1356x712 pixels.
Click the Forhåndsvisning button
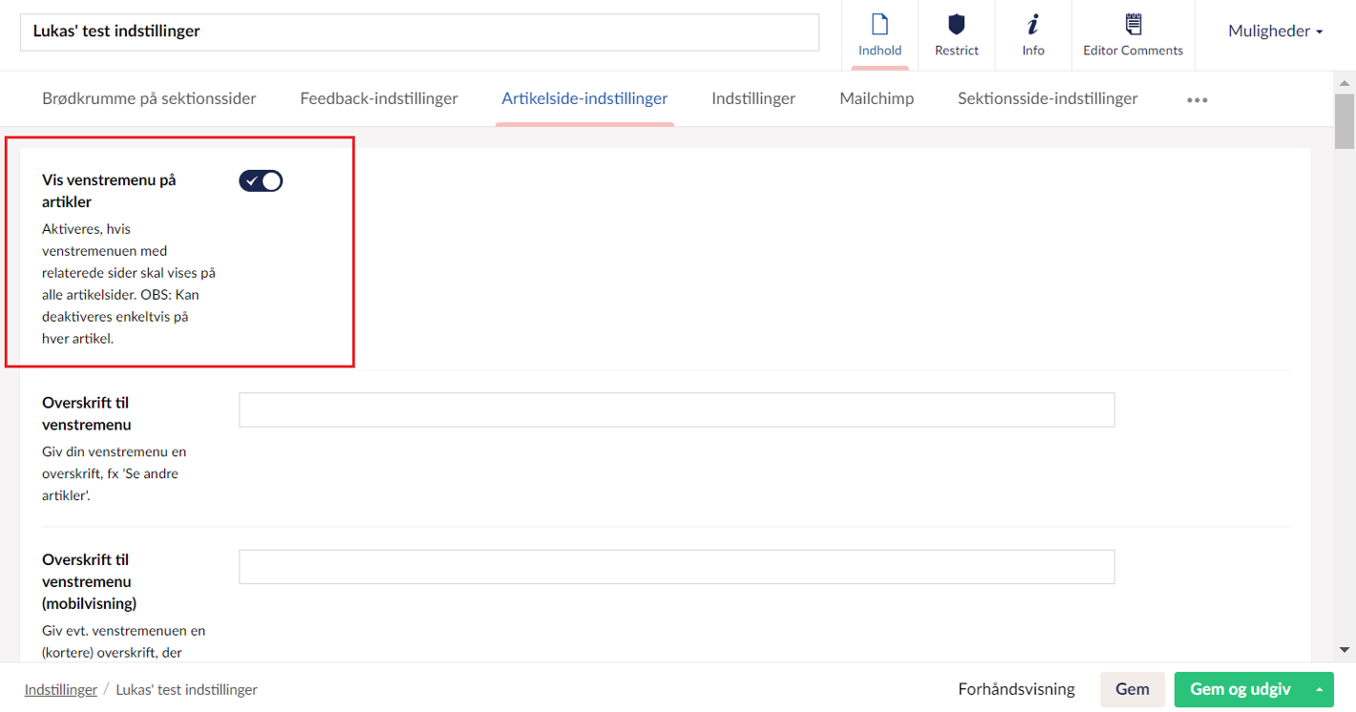click(1016, 689)
